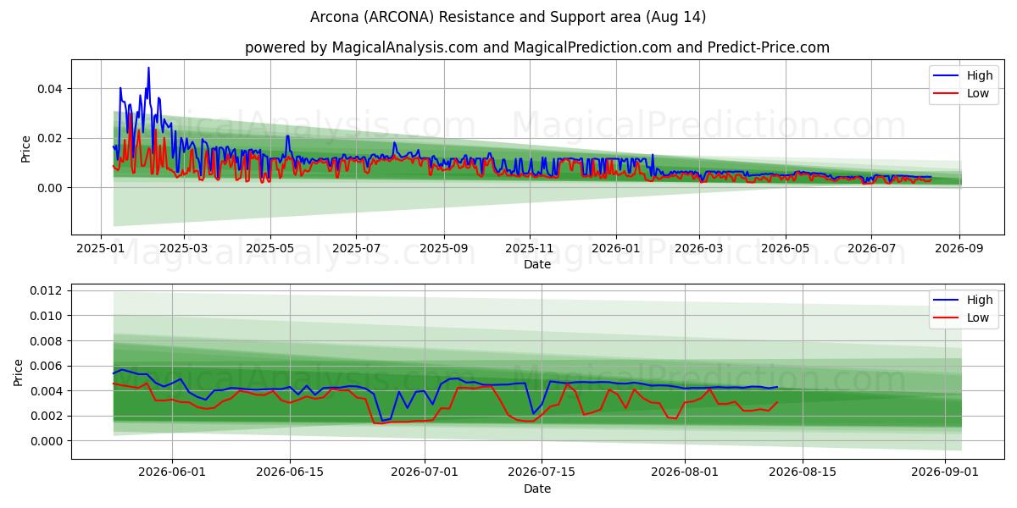Screen dimensions: 1017x508
Task: Click the top chart 'Price' y-axis label
Action: (26, 147)
